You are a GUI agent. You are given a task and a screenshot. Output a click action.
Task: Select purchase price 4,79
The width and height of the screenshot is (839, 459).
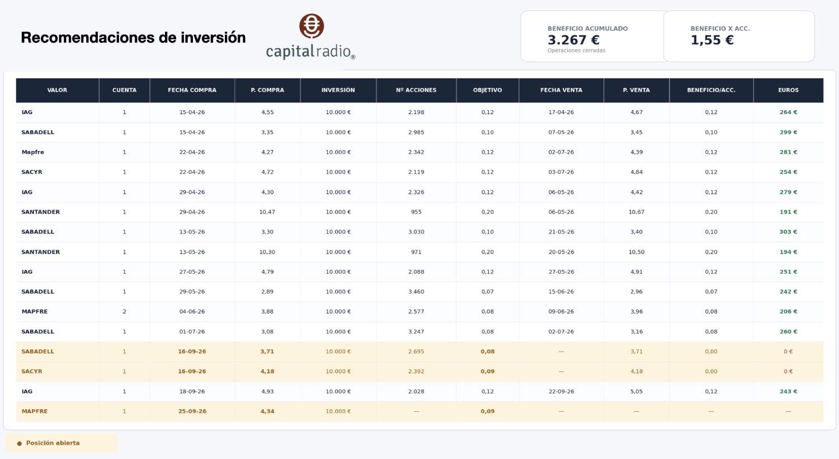267,272
